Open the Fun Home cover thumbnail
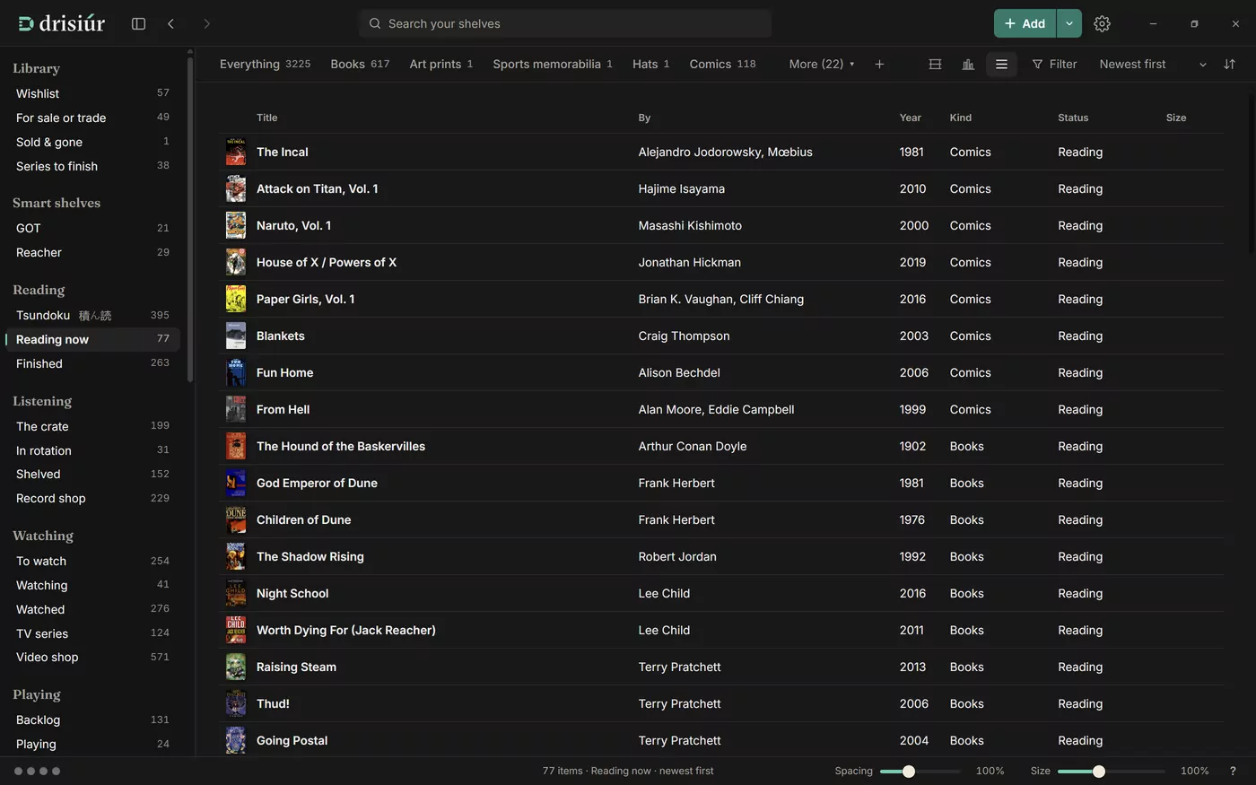 click(236, 372)
